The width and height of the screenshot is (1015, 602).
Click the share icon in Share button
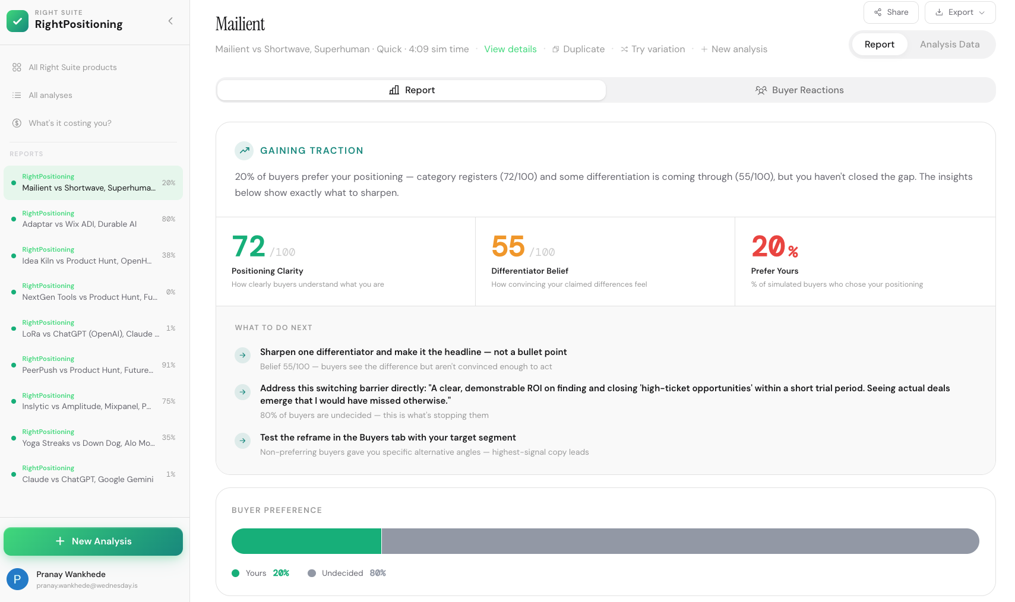[878, 12]
